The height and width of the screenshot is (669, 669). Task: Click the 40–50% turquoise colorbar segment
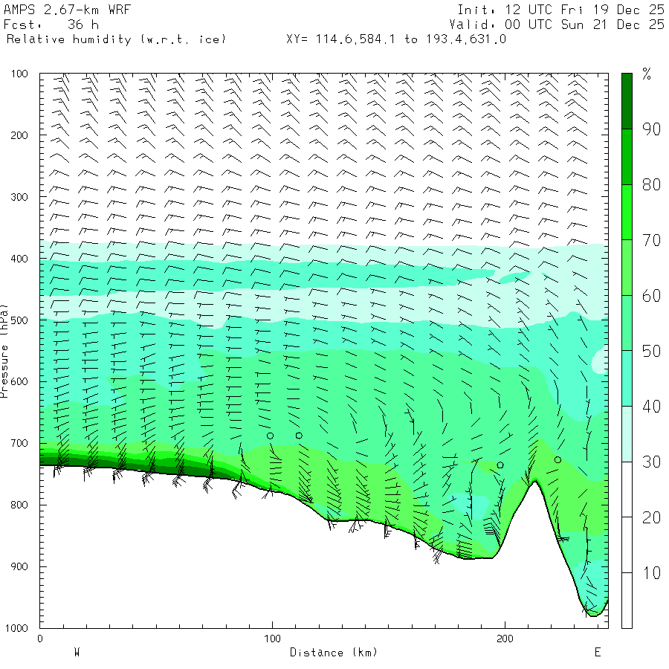(x=627, y=378)
